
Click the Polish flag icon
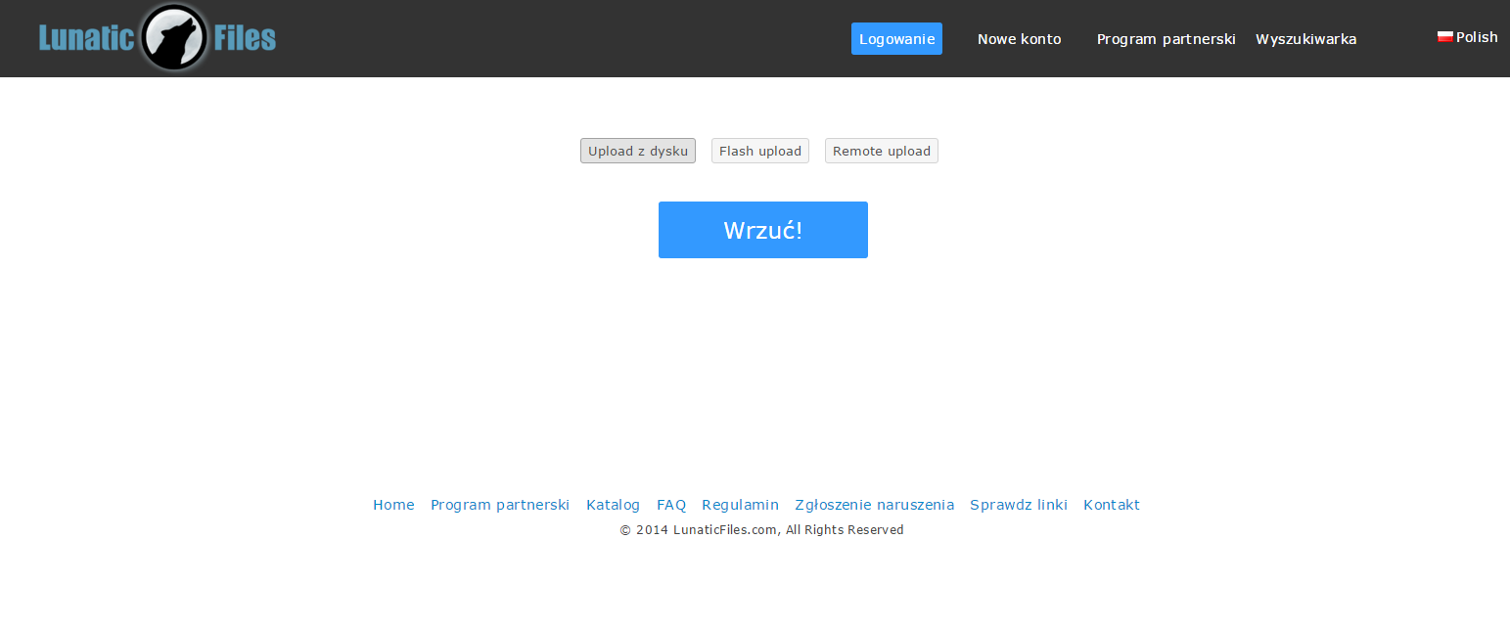pyautogui.click(x=1444, y=37)
